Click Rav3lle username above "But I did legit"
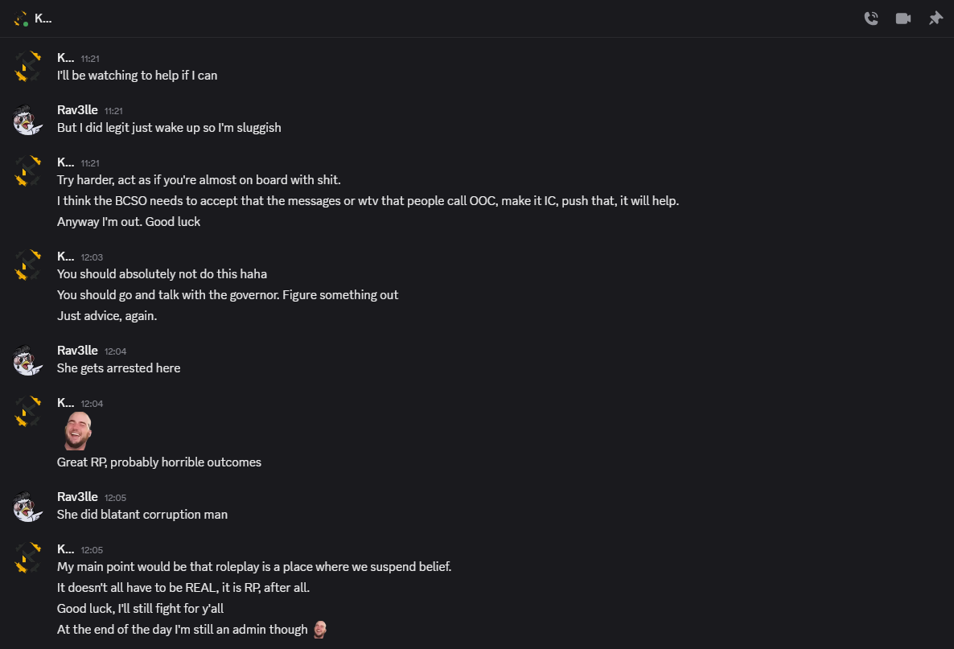Viewport: 954px width, 649px height. [77, 110]
